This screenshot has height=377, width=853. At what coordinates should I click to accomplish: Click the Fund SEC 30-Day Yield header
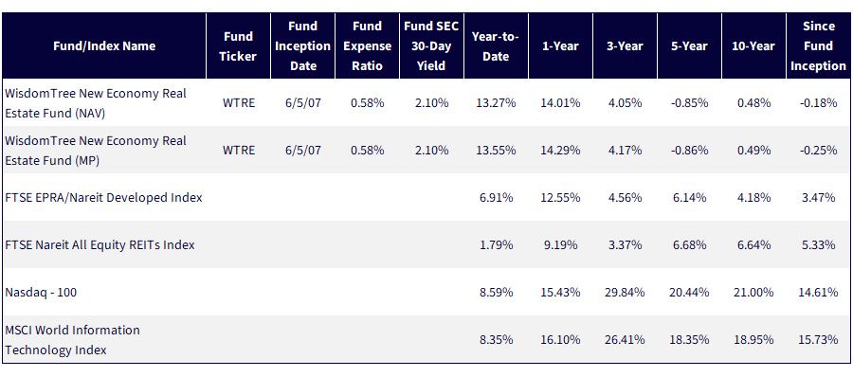click(x=431, y=46)
